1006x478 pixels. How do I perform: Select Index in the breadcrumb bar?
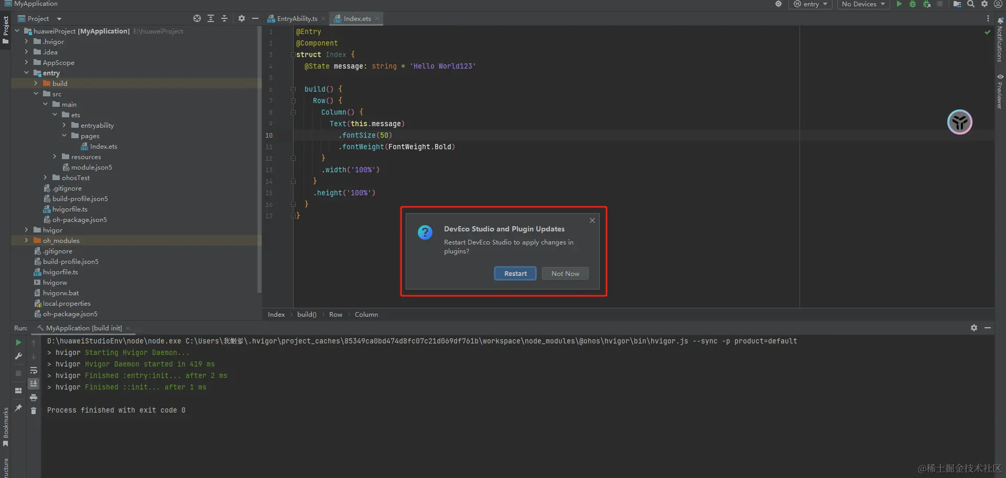(276, 315)
